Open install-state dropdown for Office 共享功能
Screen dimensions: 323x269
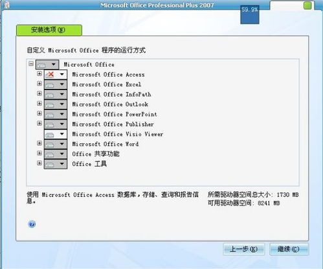click(x=56, y=154)
